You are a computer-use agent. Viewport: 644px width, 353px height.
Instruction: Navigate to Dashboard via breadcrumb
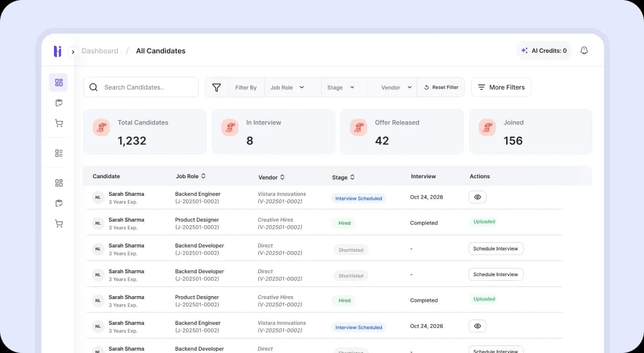100,50
